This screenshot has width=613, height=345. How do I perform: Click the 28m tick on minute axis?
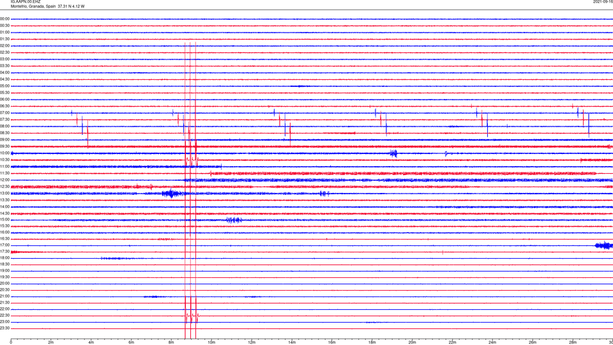click(x=573, y=342)
